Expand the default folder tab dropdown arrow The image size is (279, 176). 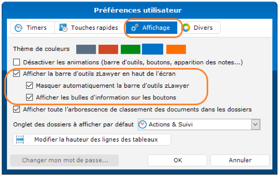256,124
